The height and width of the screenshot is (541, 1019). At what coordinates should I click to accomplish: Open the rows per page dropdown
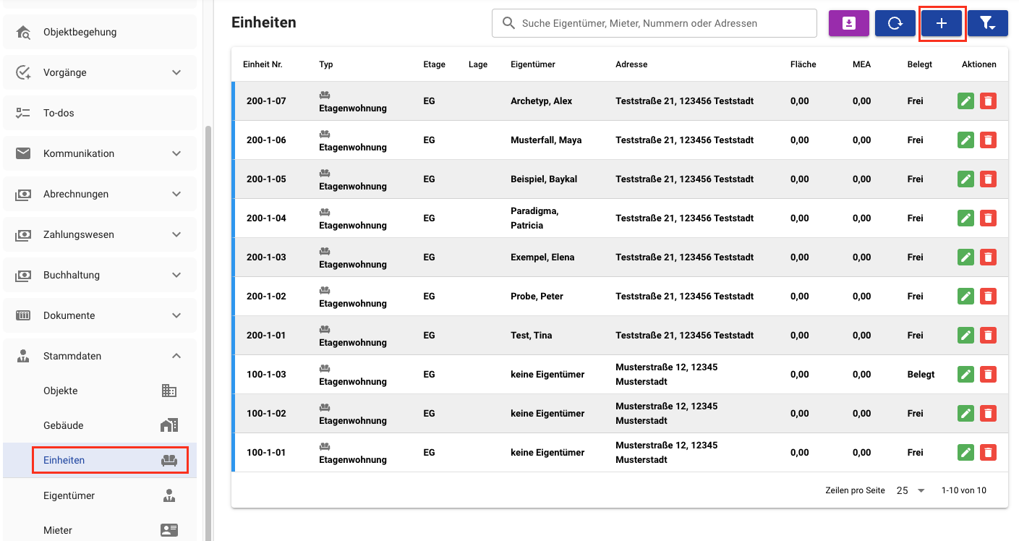(x=911, y=490)
